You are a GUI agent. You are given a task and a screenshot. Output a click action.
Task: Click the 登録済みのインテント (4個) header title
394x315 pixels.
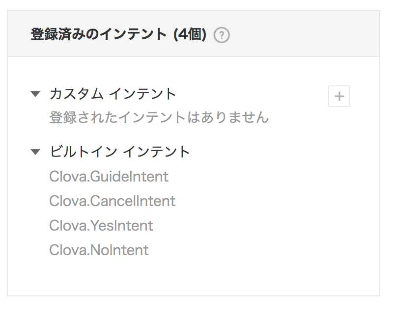pyautogui.click(x=118, y=34)
